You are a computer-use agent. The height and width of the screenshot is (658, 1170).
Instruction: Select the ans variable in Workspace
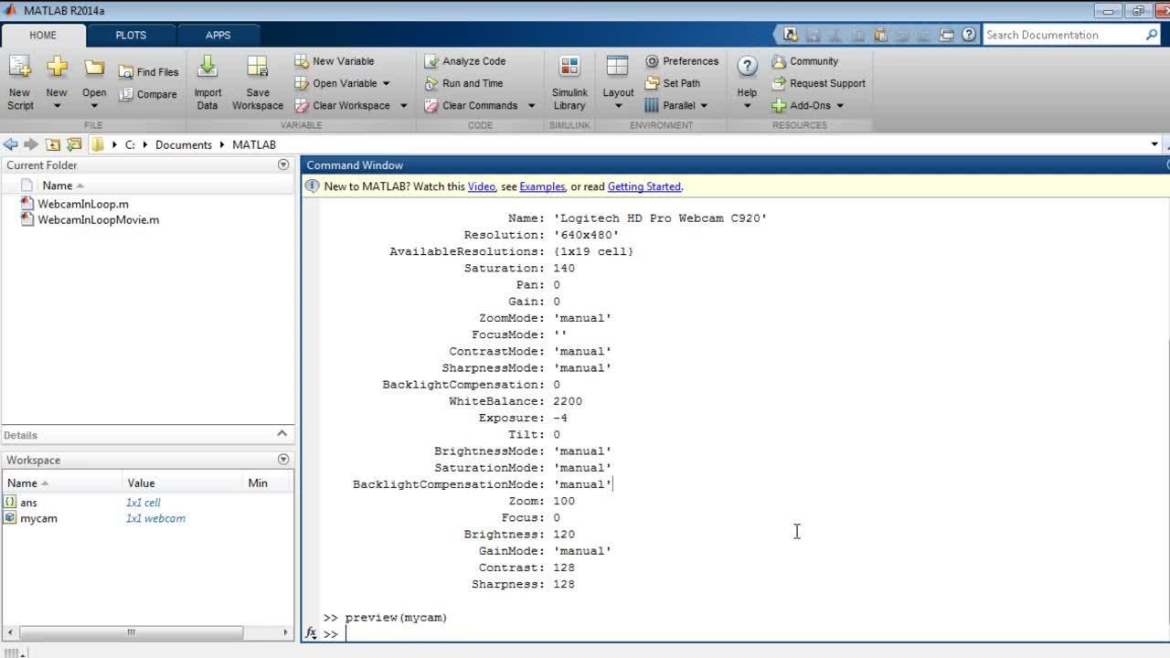click(x=28, y=503)
